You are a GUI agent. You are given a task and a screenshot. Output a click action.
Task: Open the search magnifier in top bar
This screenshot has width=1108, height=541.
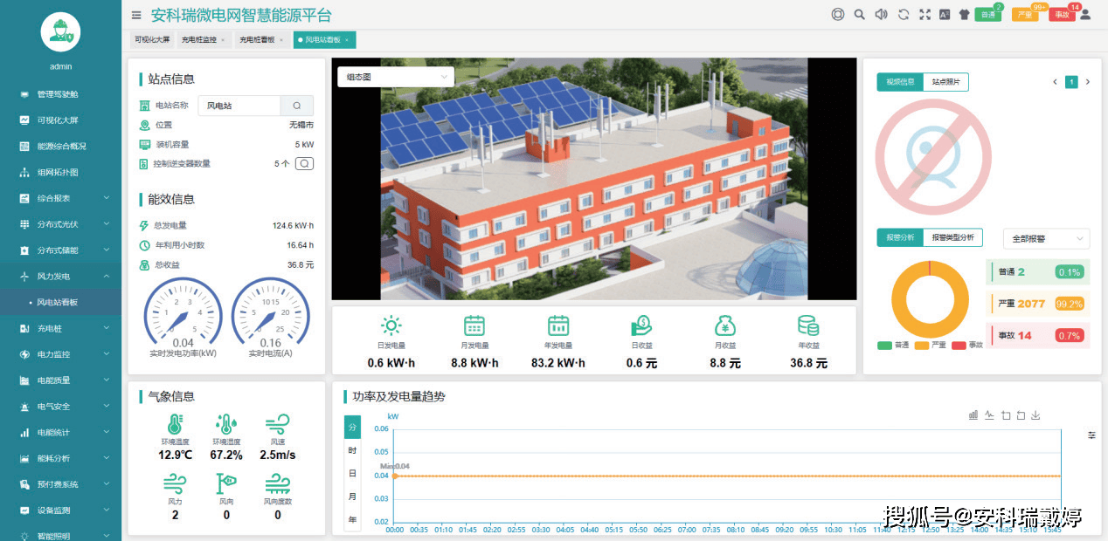tap(860, 15)
